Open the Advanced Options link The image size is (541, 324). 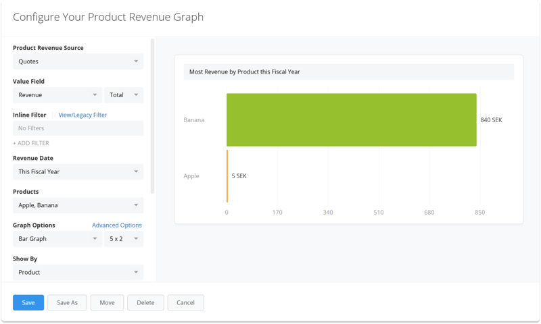pos(116,225)
